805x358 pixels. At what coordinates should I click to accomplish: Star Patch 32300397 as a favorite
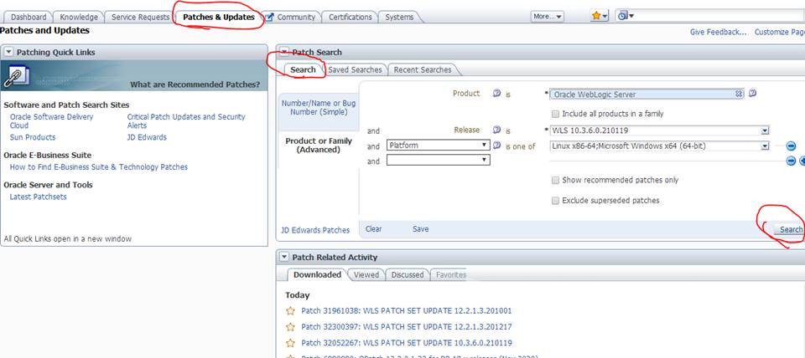291,327
